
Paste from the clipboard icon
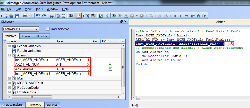[63, 16]
